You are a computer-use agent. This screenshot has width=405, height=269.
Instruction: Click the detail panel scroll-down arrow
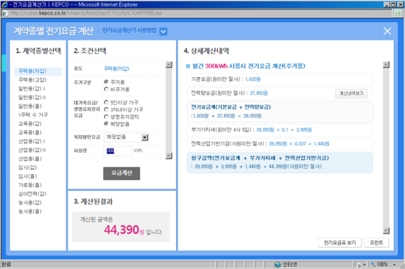point(386,231)
